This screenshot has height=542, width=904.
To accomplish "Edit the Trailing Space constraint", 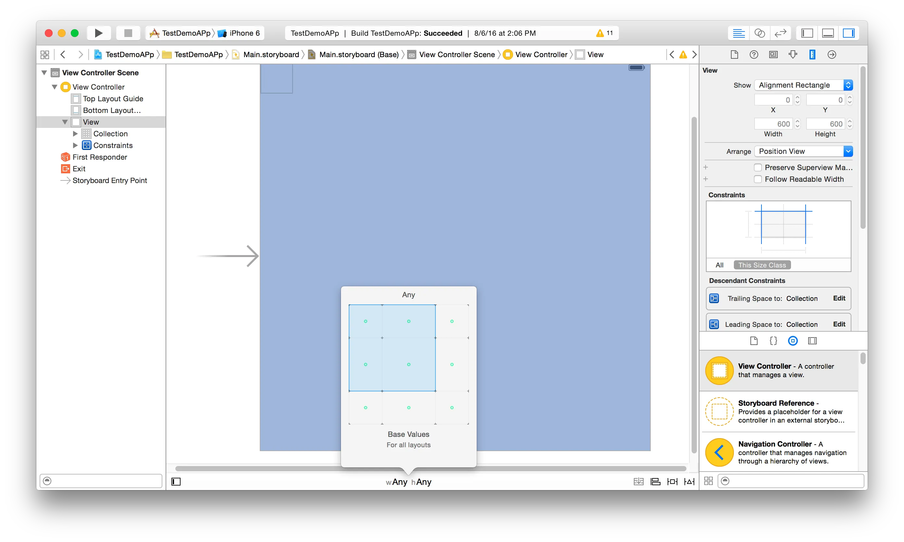I will (x=839, y=298).
